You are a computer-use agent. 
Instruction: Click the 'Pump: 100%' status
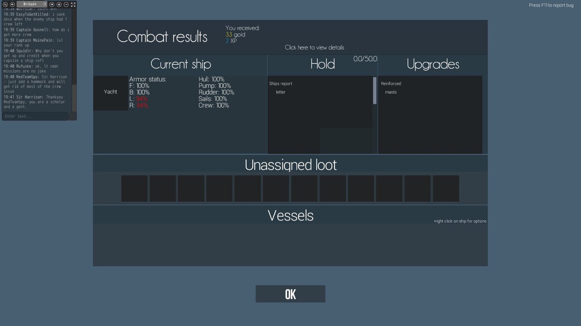pyautogui.click(x=215, y=86)
